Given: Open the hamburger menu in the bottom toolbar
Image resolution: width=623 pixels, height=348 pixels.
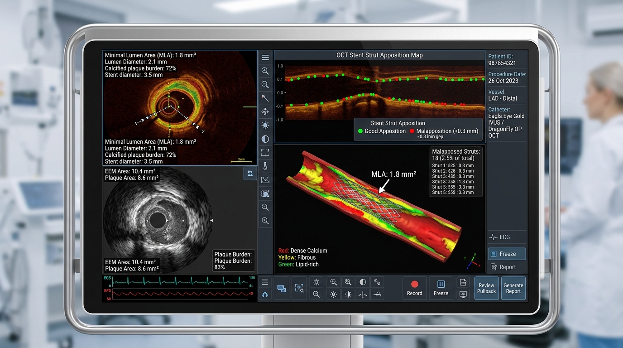Looking at the screenshot, I should click(x=265, y=282).
